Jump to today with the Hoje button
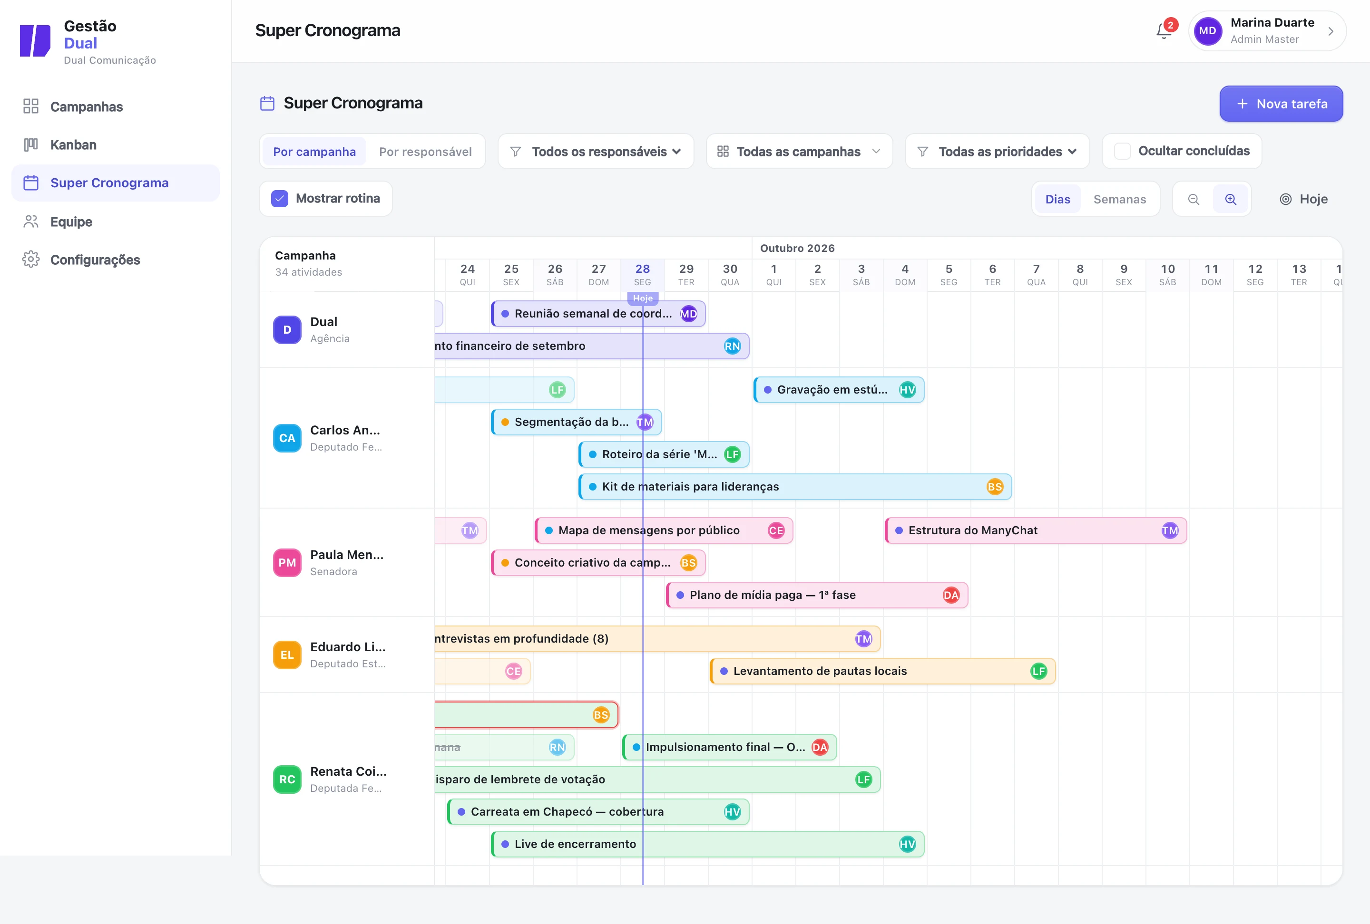 click(x=1303, y=199)
